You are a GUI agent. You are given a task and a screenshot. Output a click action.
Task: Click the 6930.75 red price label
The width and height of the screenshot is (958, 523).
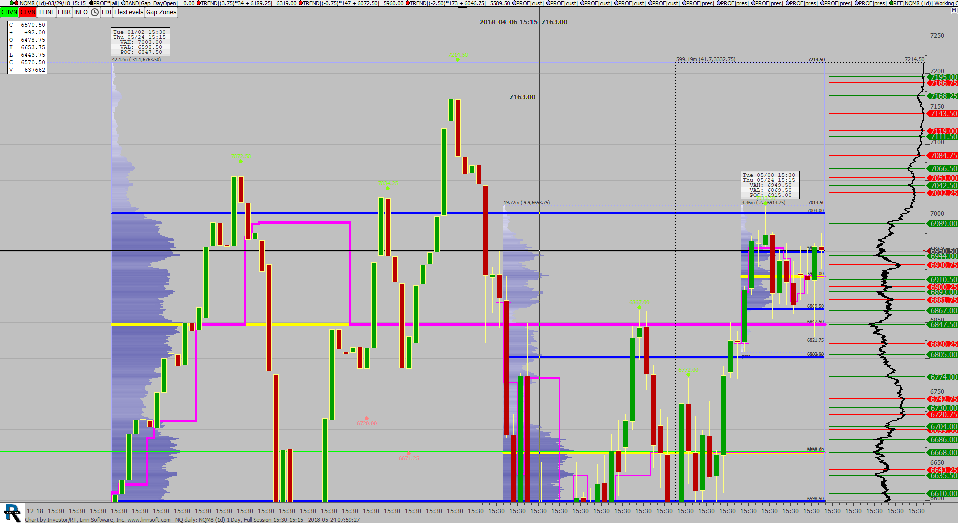pyautogui.click(x=943, y=265)
